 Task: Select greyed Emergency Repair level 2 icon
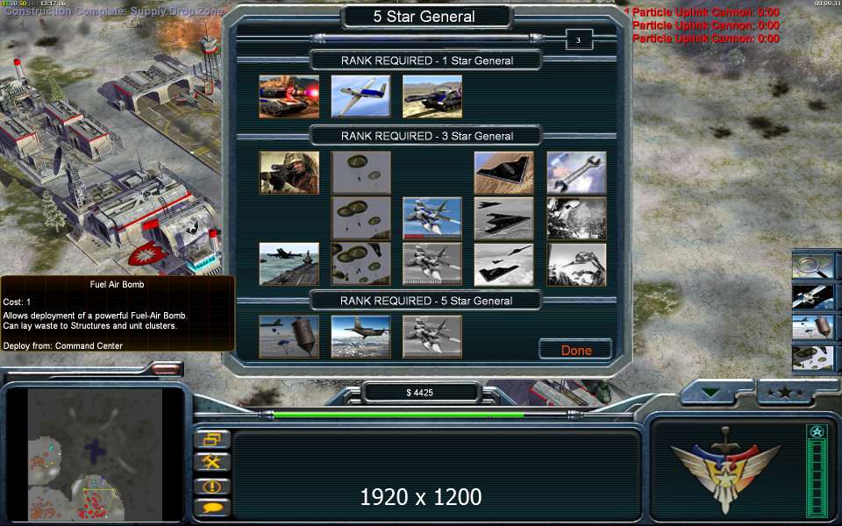576,218
